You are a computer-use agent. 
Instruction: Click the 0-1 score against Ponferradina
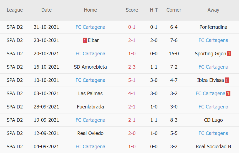click(132, 27)
